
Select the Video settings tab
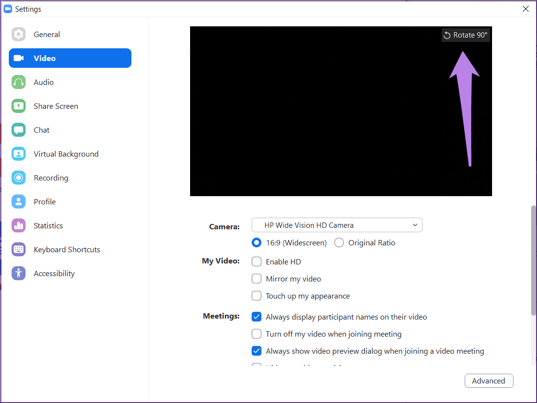pos(70,58)
